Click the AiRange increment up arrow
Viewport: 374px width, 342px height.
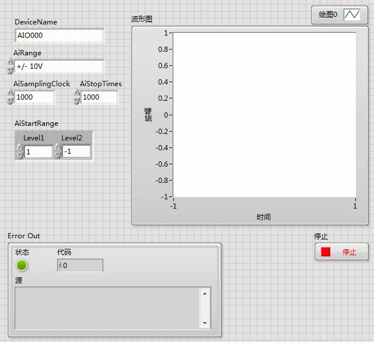pos(10,62)
